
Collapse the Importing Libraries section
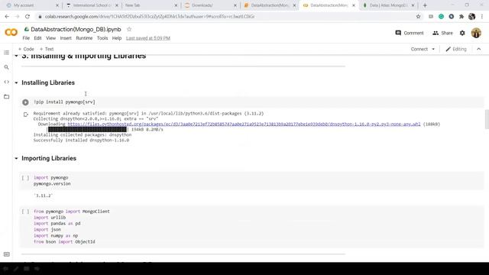click(16, 158)
